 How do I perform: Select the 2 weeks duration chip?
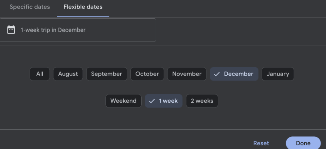pos(202,101)
